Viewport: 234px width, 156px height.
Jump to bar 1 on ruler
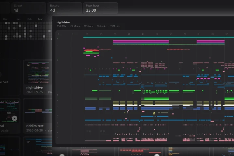click(x=58, y=34)
